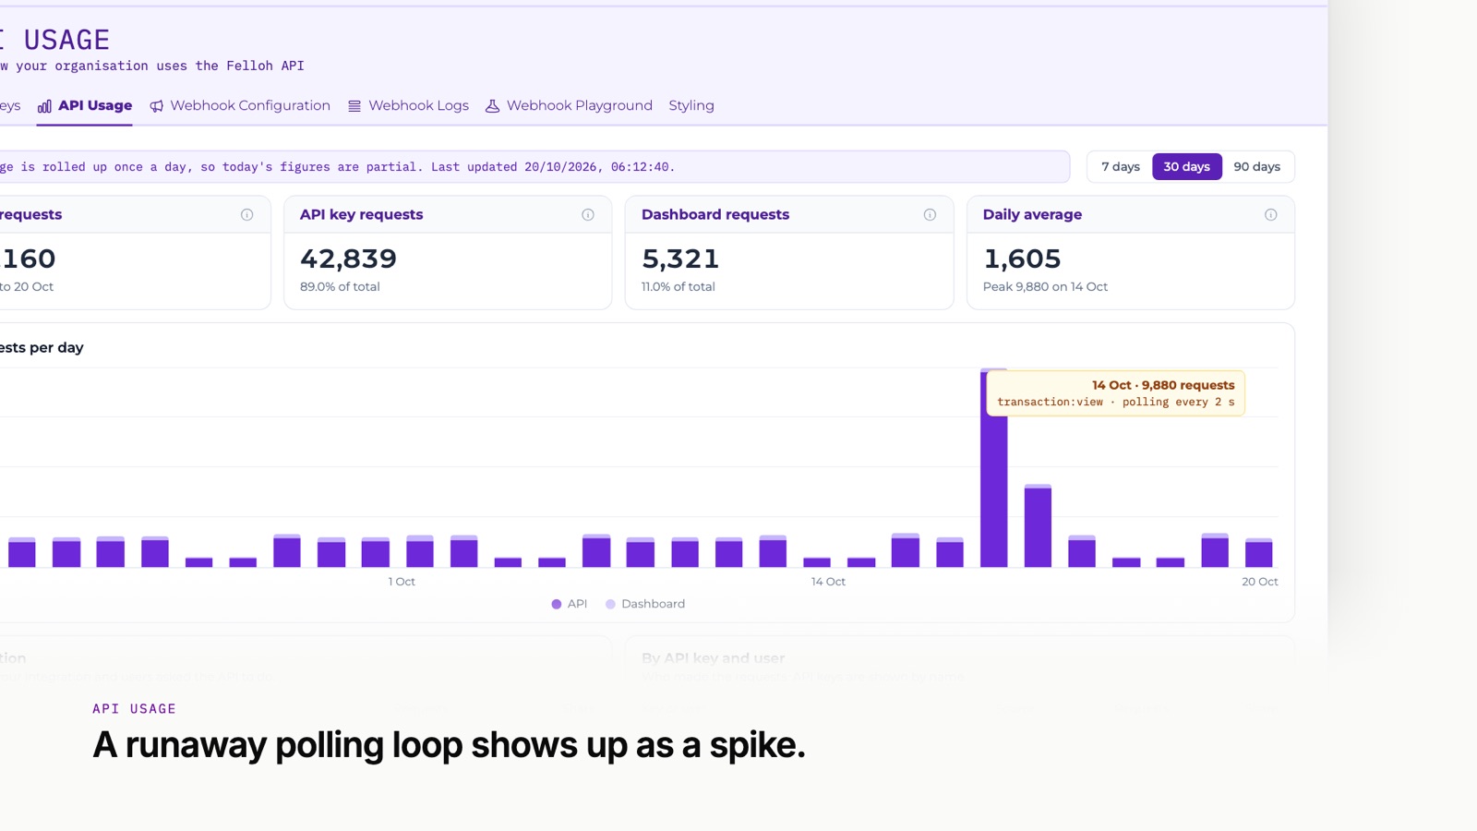The image size is (1477, 831).
Task: Click info icon on the requests card
Action: tap(246, 215)
